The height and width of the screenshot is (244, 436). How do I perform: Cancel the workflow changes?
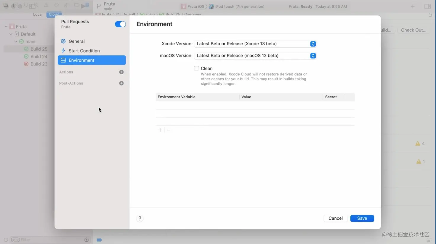pos(336,218)
